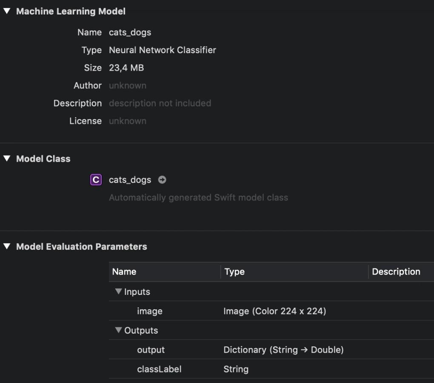Click the cats_dogs model class name

click(130, 180)
